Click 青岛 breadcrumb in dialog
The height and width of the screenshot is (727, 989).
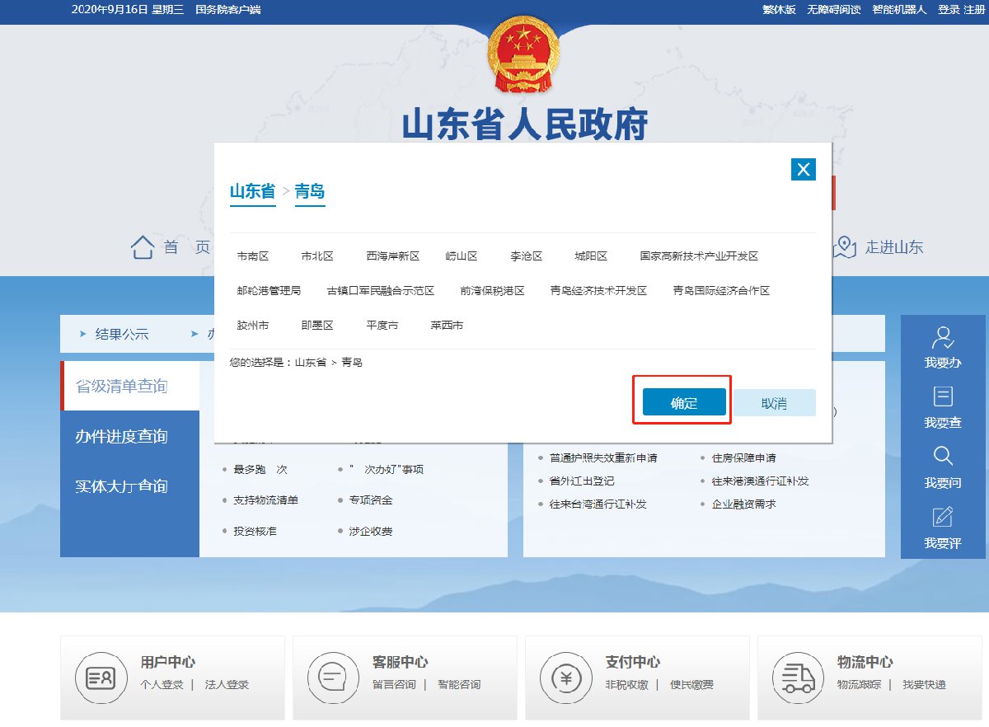click(x=310, y=192)
